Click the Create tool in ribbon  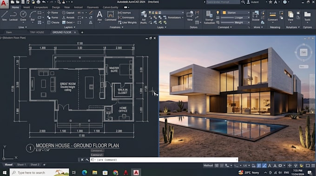click(x=53, y=23)
